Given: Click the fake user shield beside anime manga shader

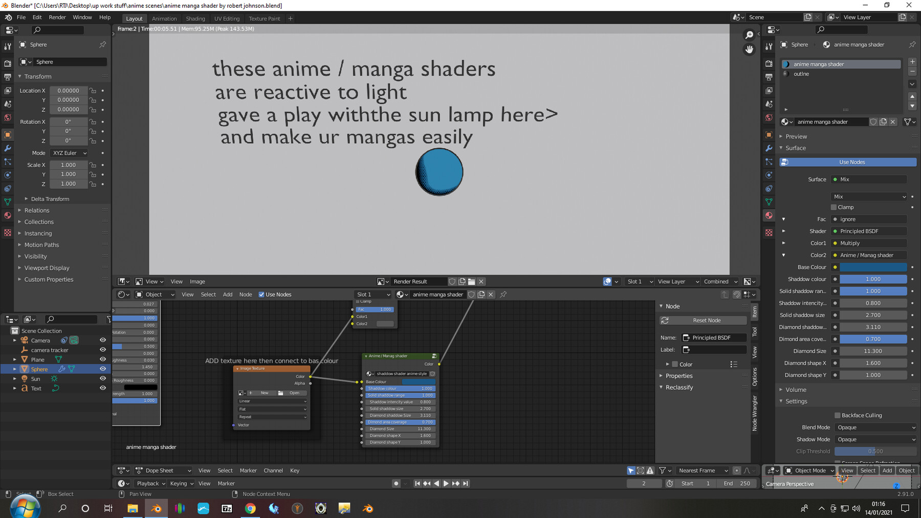Looking at the screenshot, I should tap(873, 122).
